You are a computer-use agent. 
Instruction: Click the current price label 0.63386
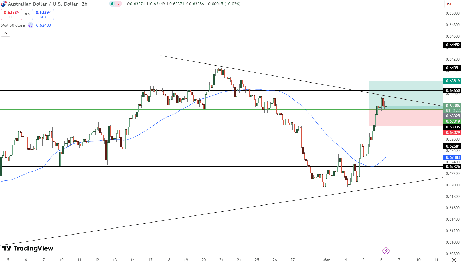pos(453,106)
